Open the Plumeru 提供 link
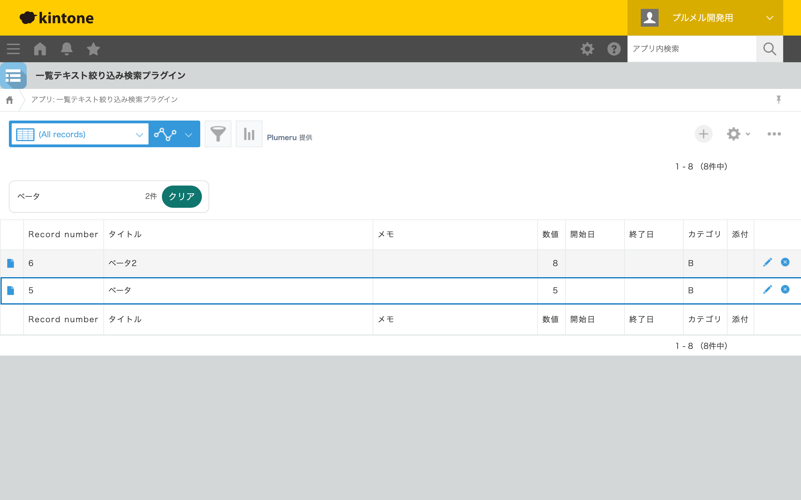The width and height of the screenshot is (801, 500). (290, 137)
